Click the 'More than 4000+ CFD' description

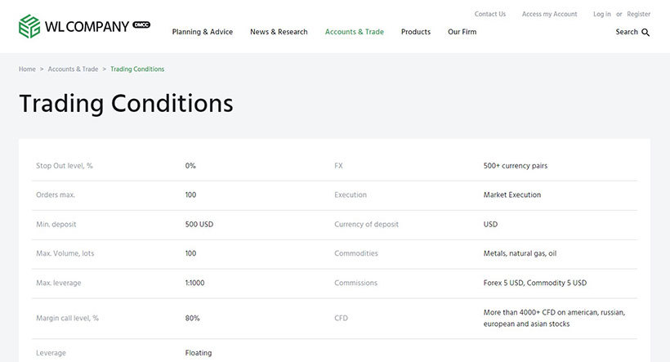(x=554, y=319)
